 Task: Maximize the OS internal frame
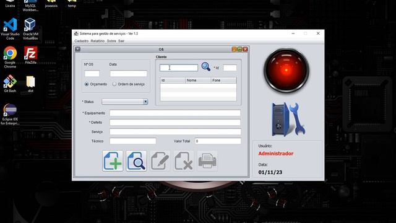pos(239,50)
